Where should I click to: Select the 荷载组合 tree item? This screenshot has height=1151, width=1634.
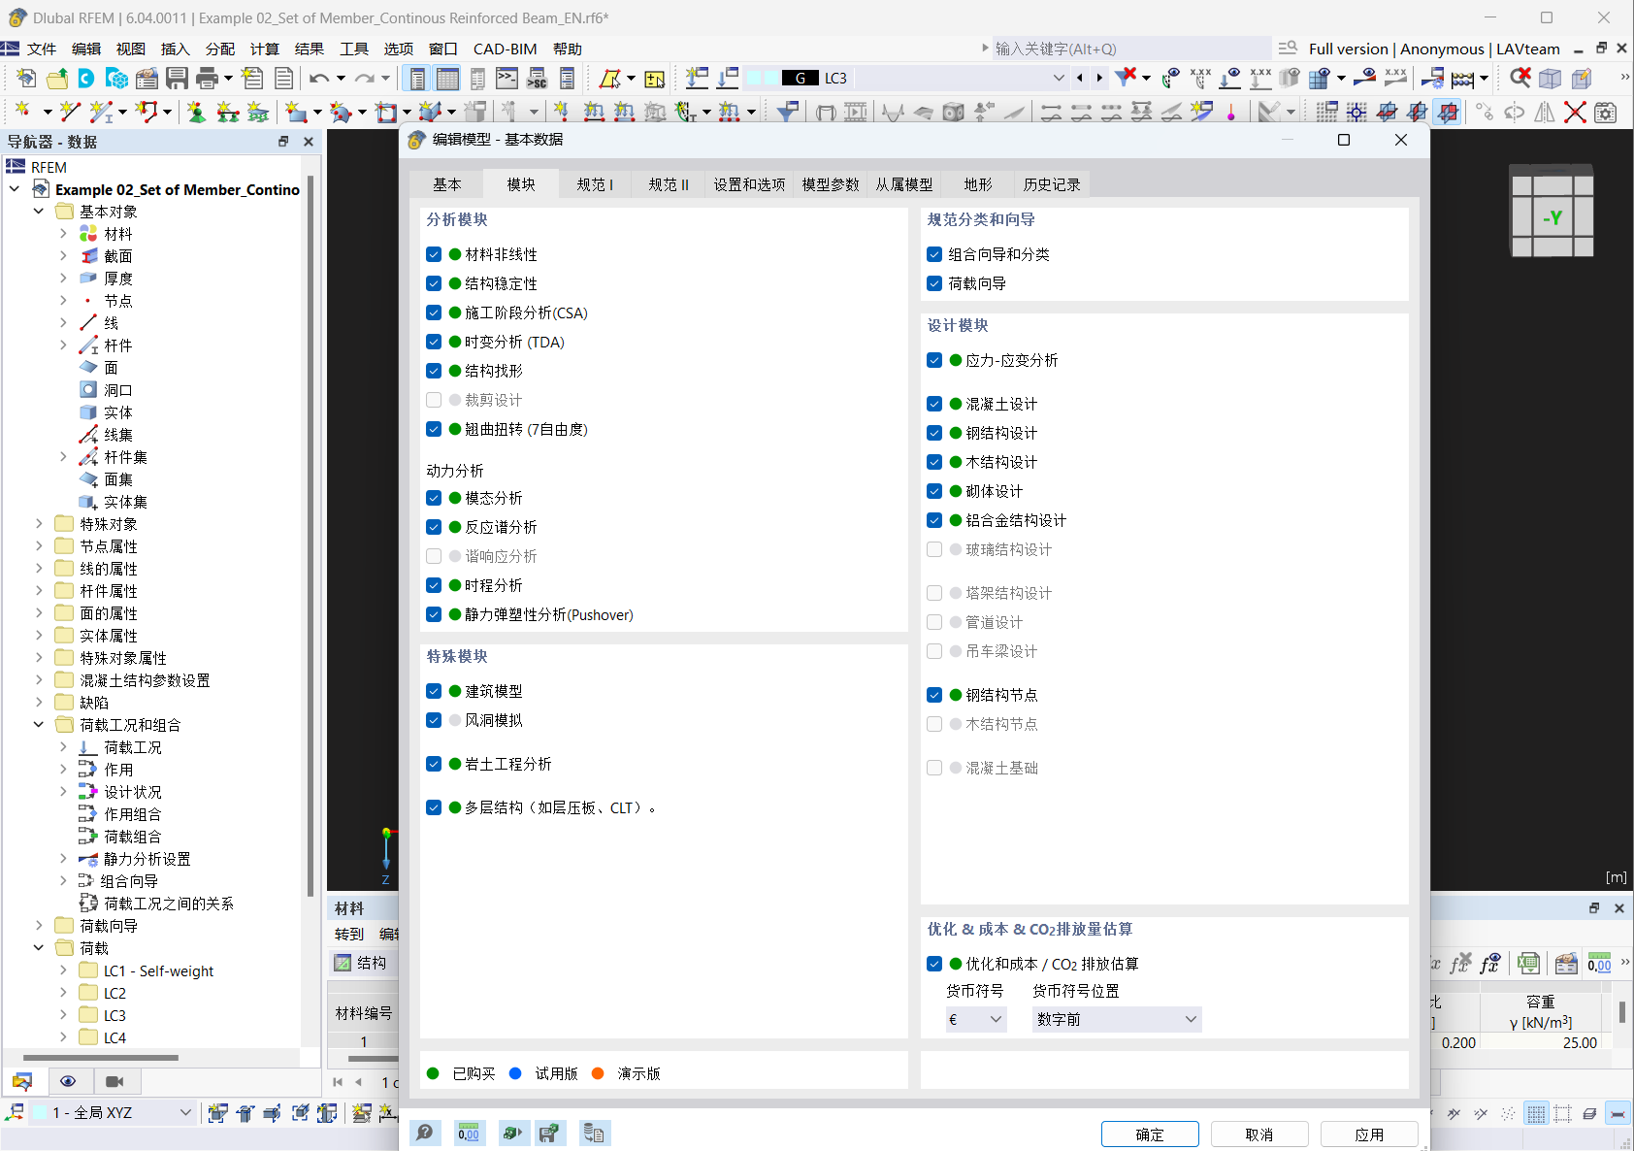(x=133, y=837)
